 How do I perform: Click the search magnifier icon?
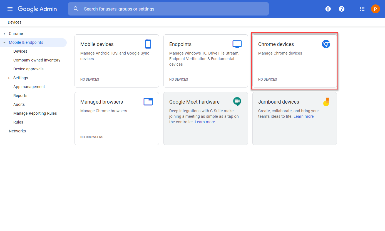[x=76, y=9]
